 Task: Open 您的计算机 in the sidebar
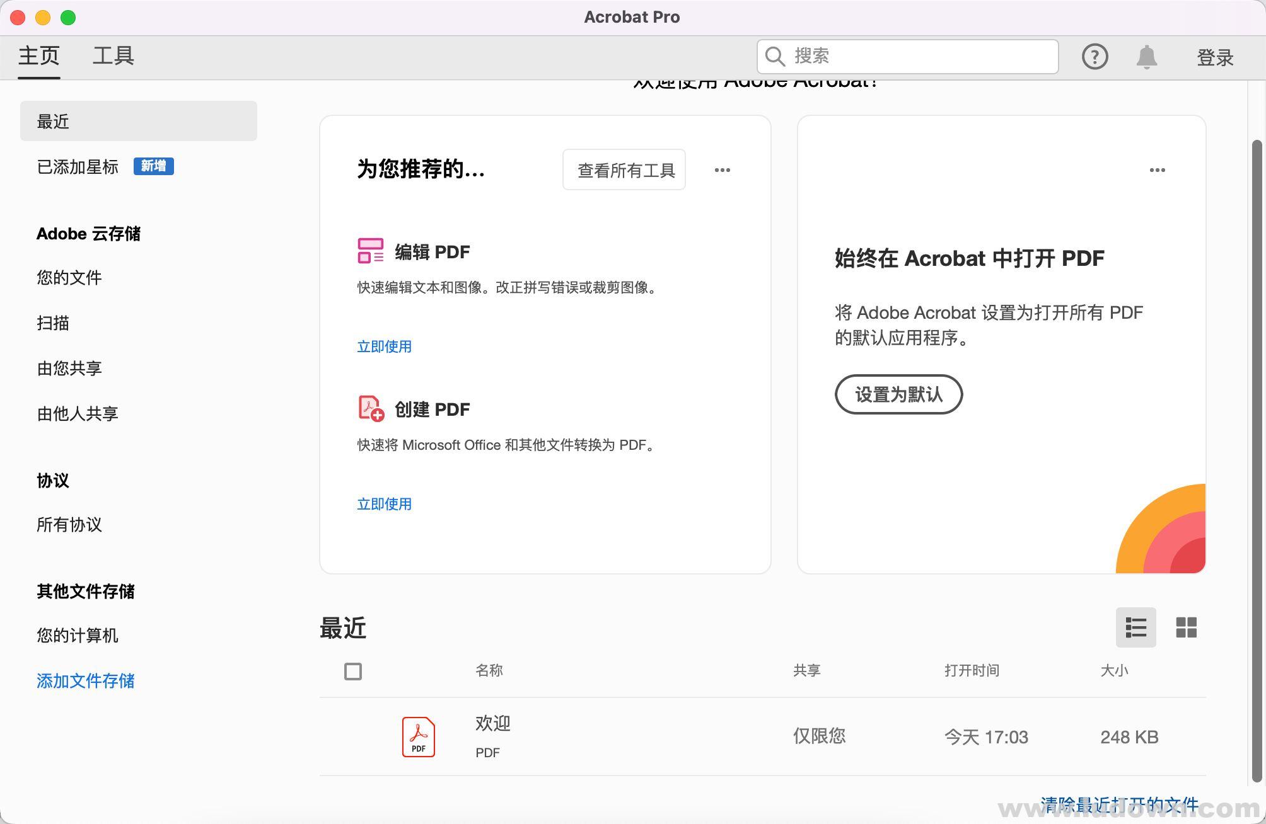pyautogui.click(x=78, y=636)
